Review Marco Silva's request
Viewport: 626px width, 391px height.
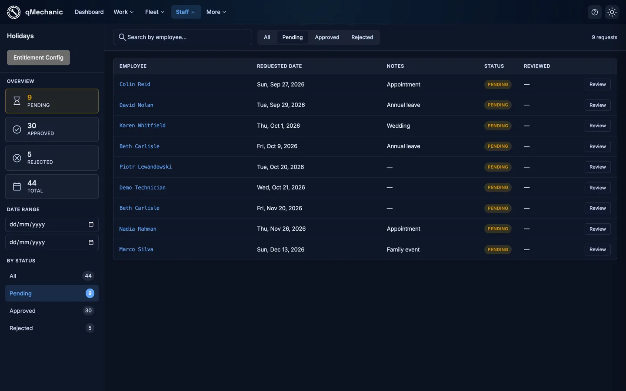[597, 249]
